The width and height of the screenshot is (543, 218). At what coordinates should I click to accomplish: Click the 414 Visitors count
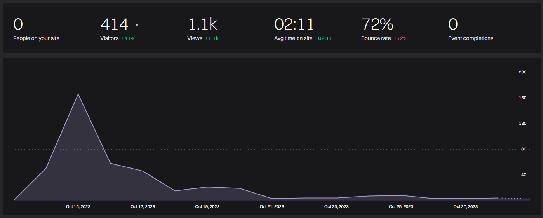pos(114,24)
